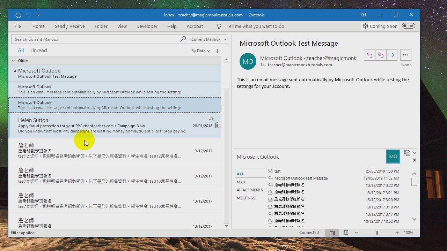Select the Unread messages filter
This screenshot has width=447, height=251.
click(38, 51)
